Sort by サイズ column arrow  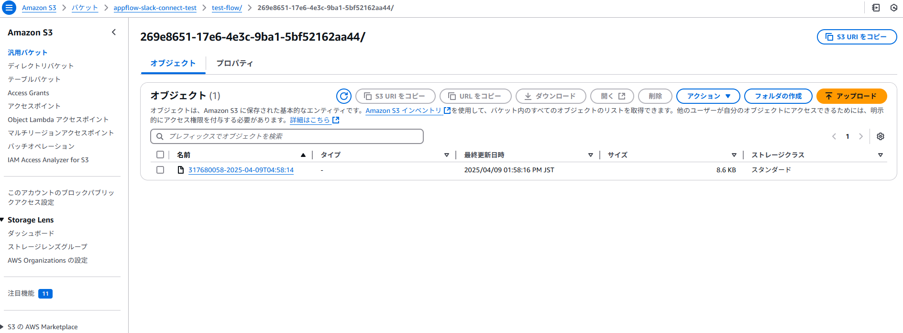[734, 155]
